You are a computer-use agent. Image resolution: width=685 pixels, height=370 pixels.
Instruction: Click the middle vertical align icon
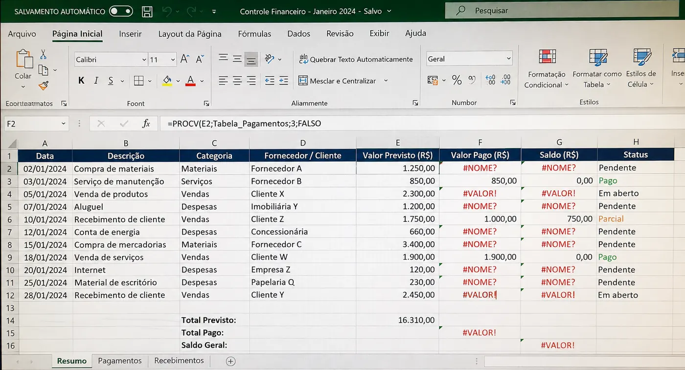point(237,59)
